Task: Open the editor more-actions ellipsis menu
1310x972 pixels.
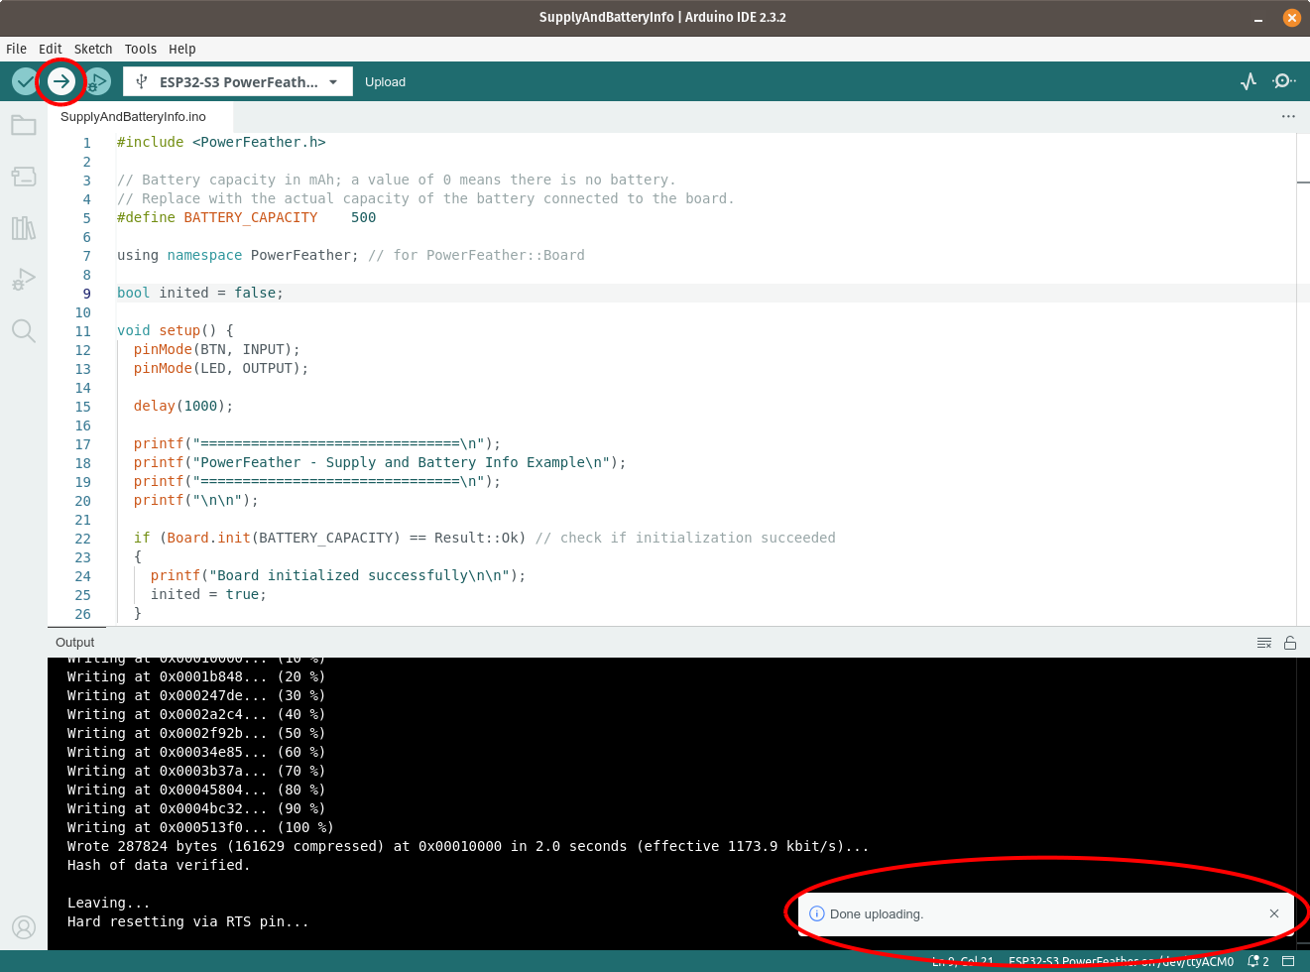Action: [1288, 116]
